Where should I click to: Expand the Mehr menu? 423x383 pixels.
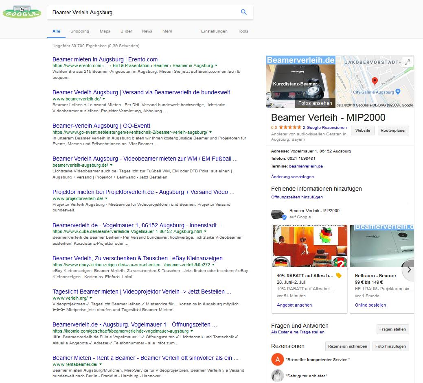point(167,31)
